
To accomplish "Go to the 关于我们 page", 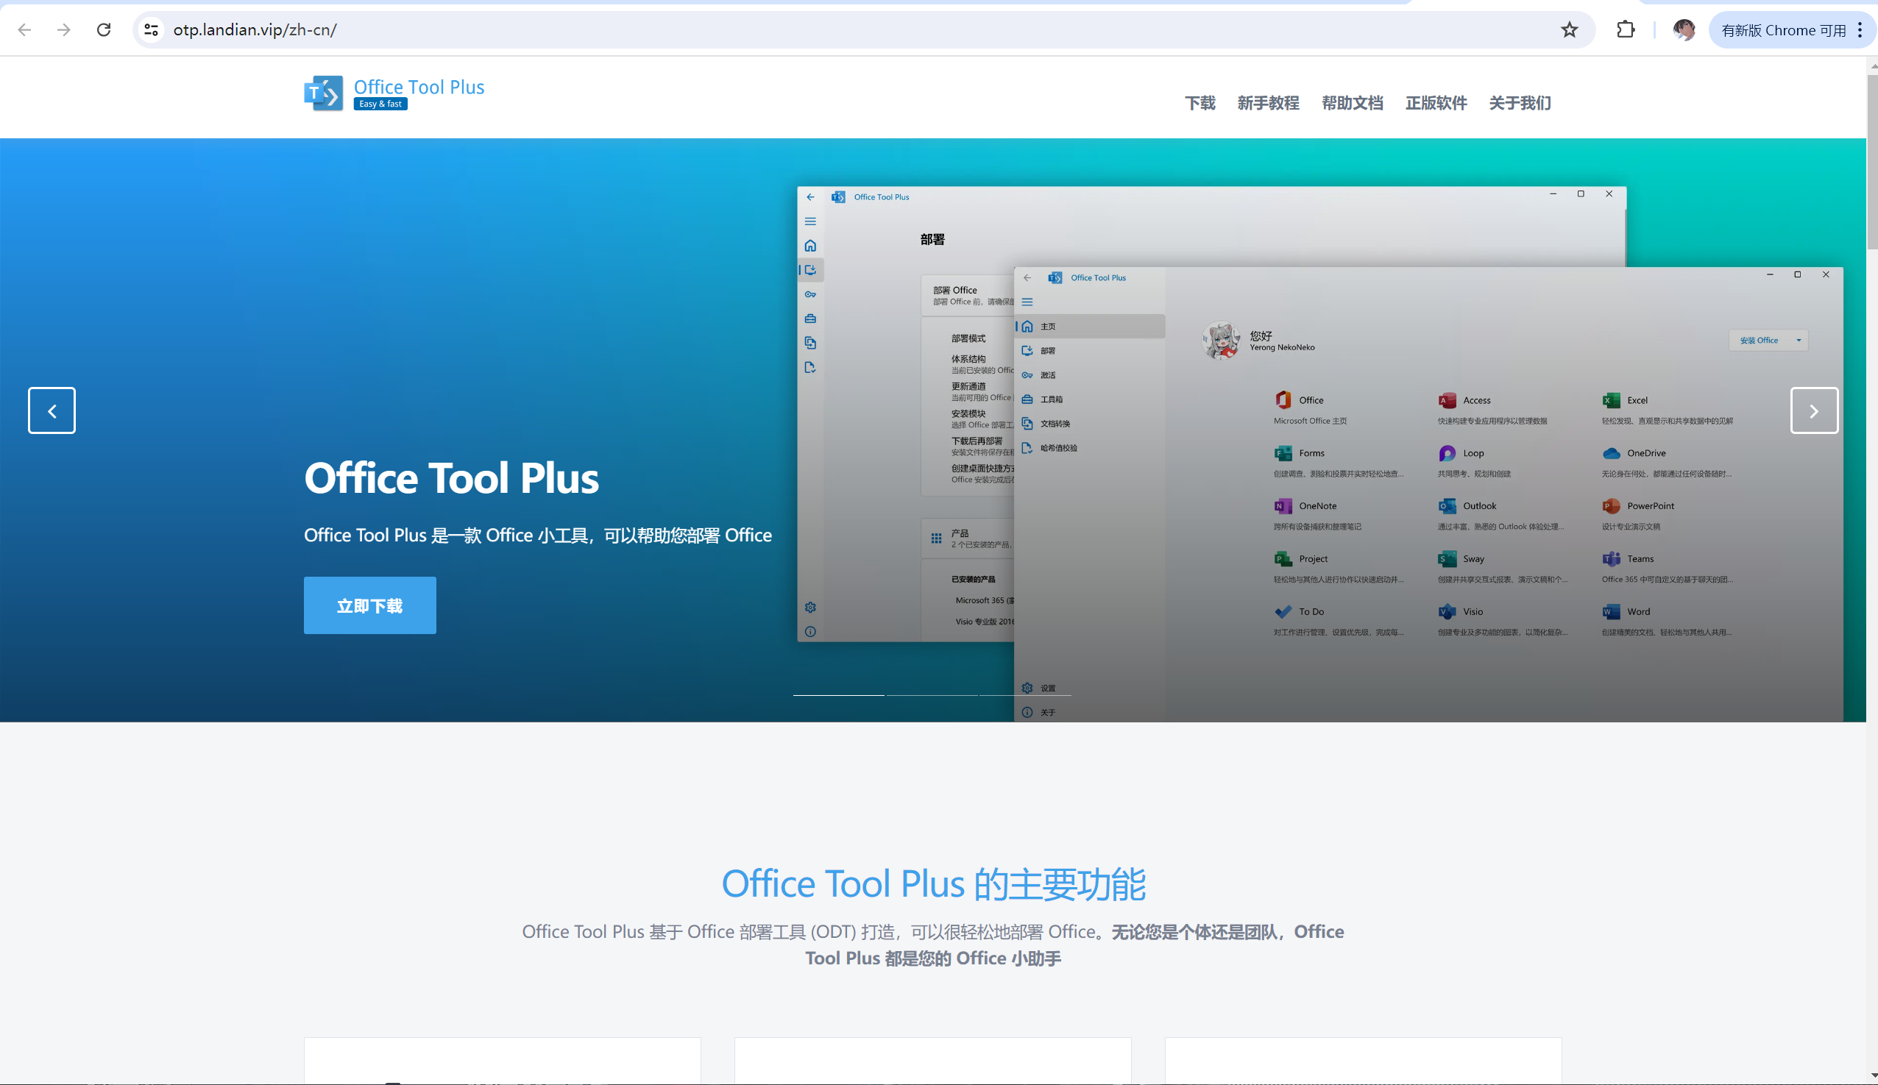I will pyautogui.click(x=1520, y=103).
